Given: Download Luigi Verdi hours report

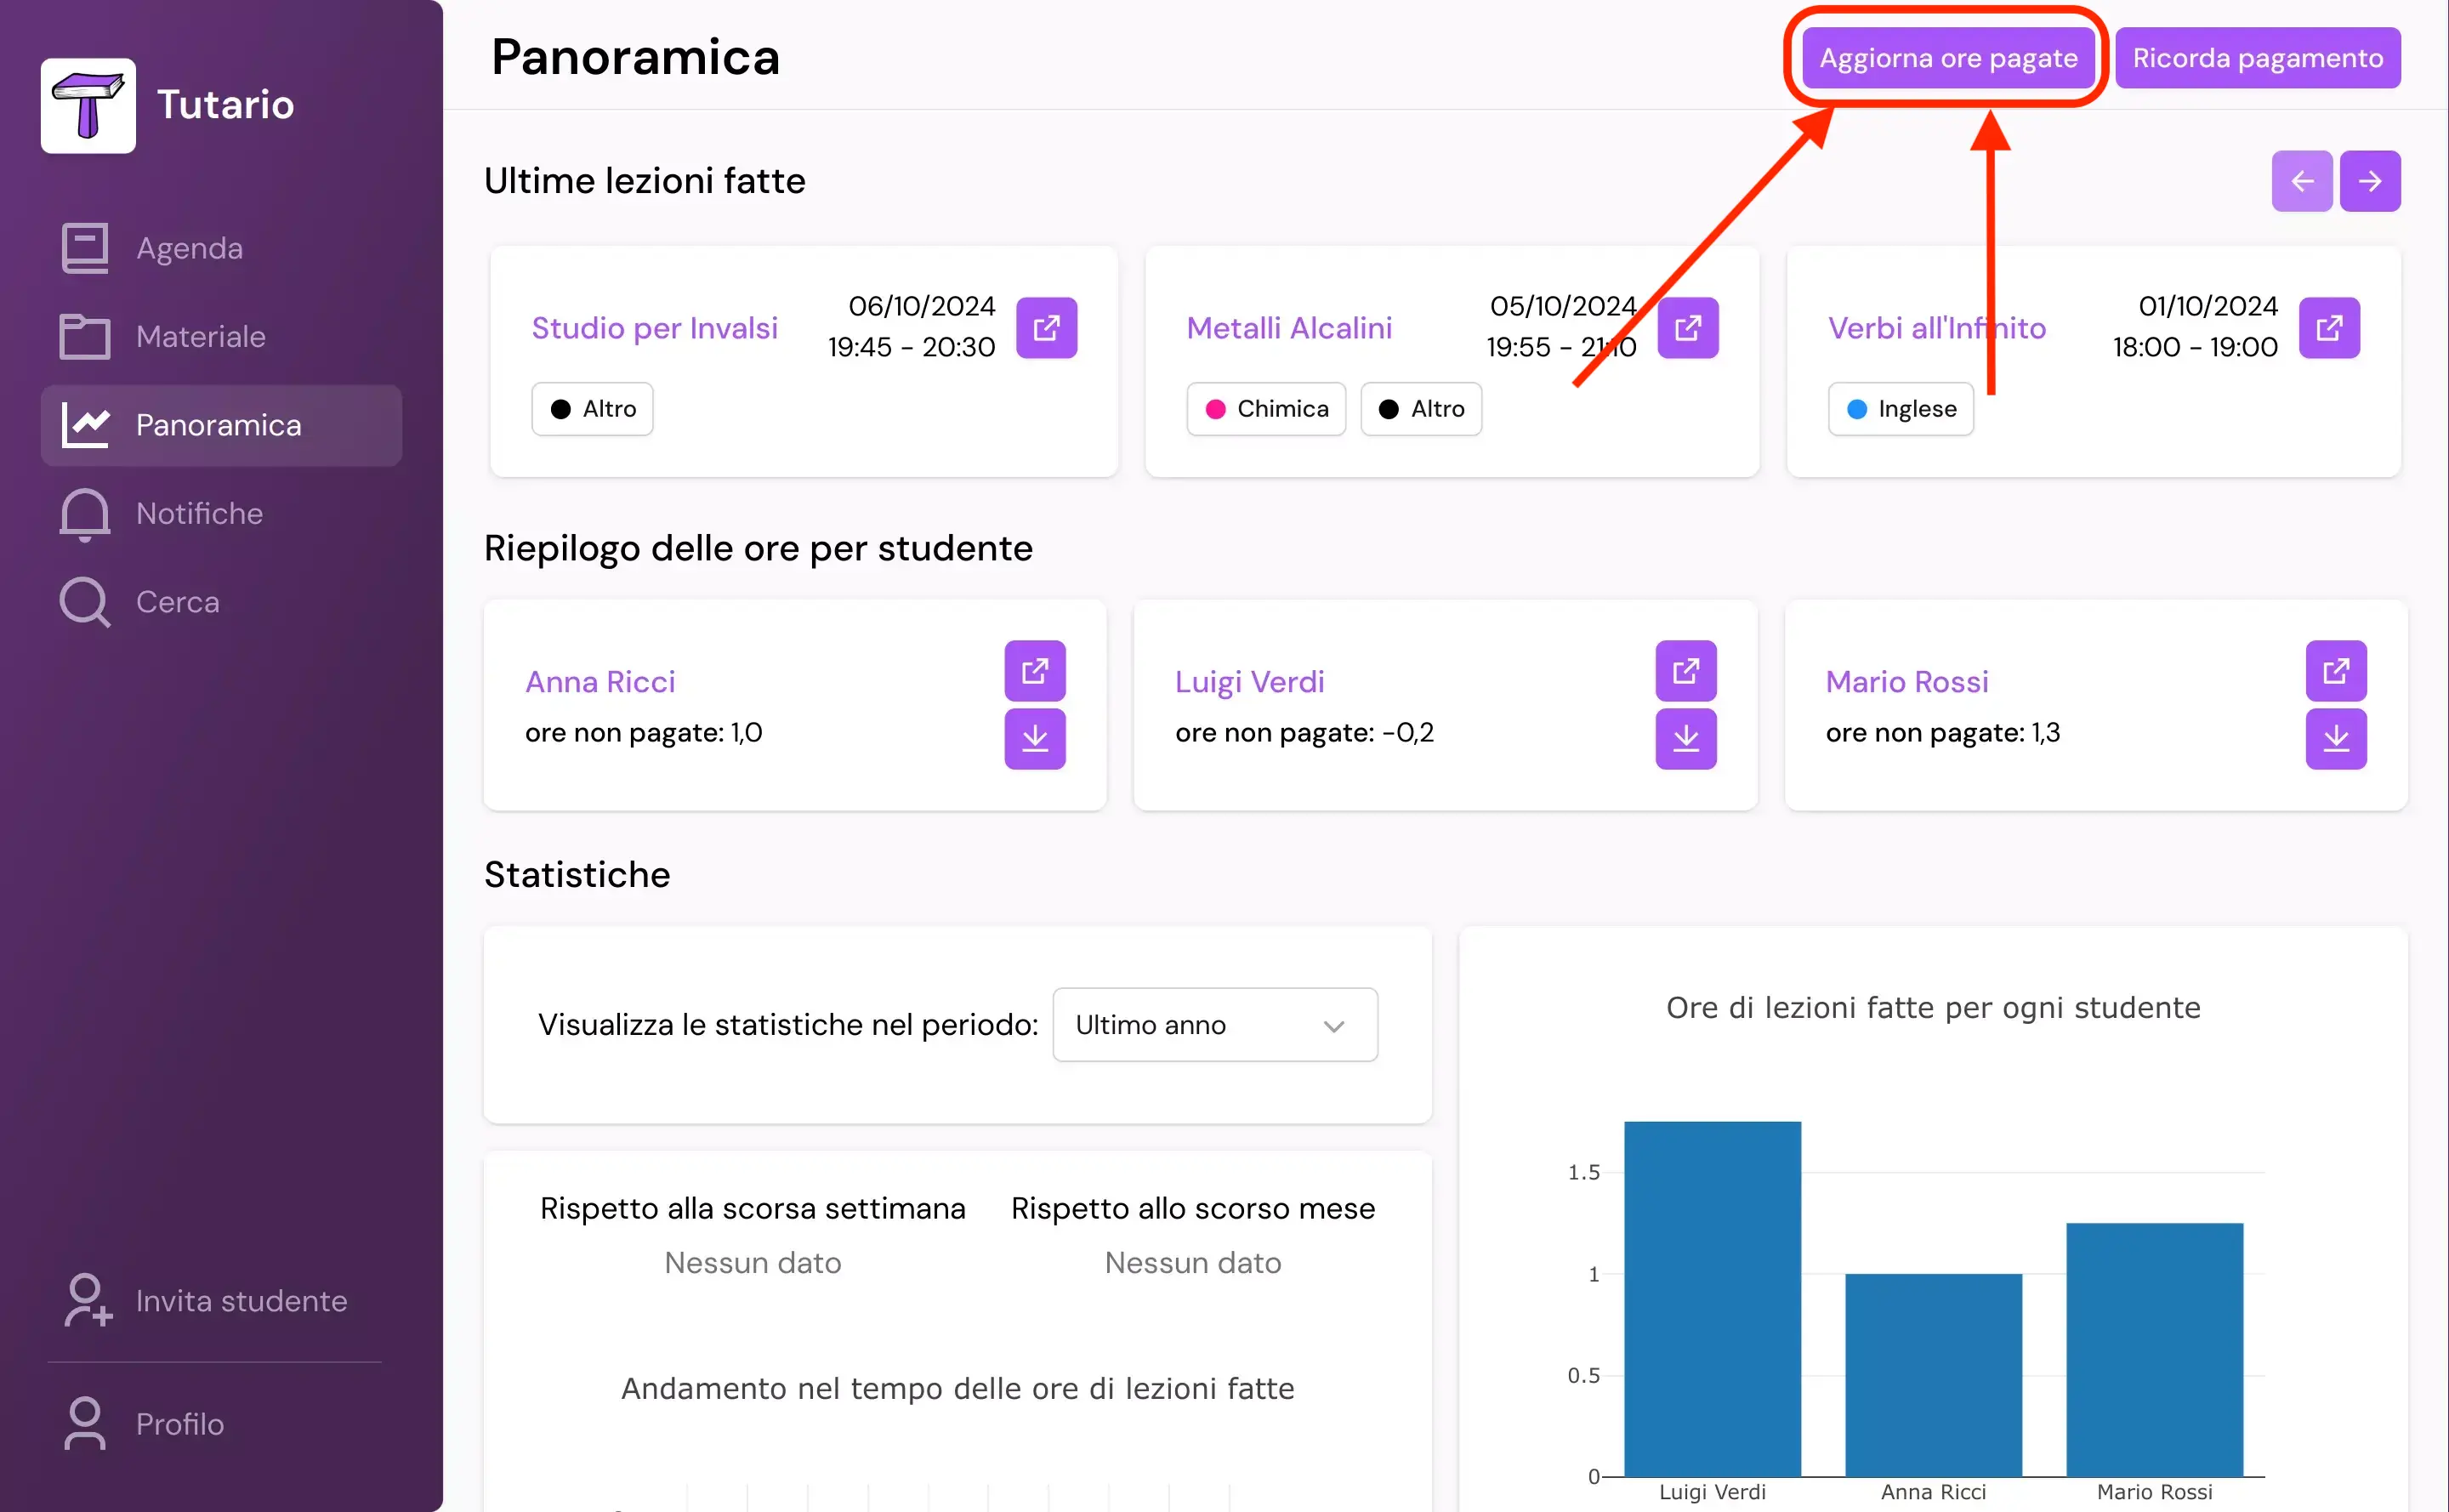Looking at the screenshot, I should 1685,739.
